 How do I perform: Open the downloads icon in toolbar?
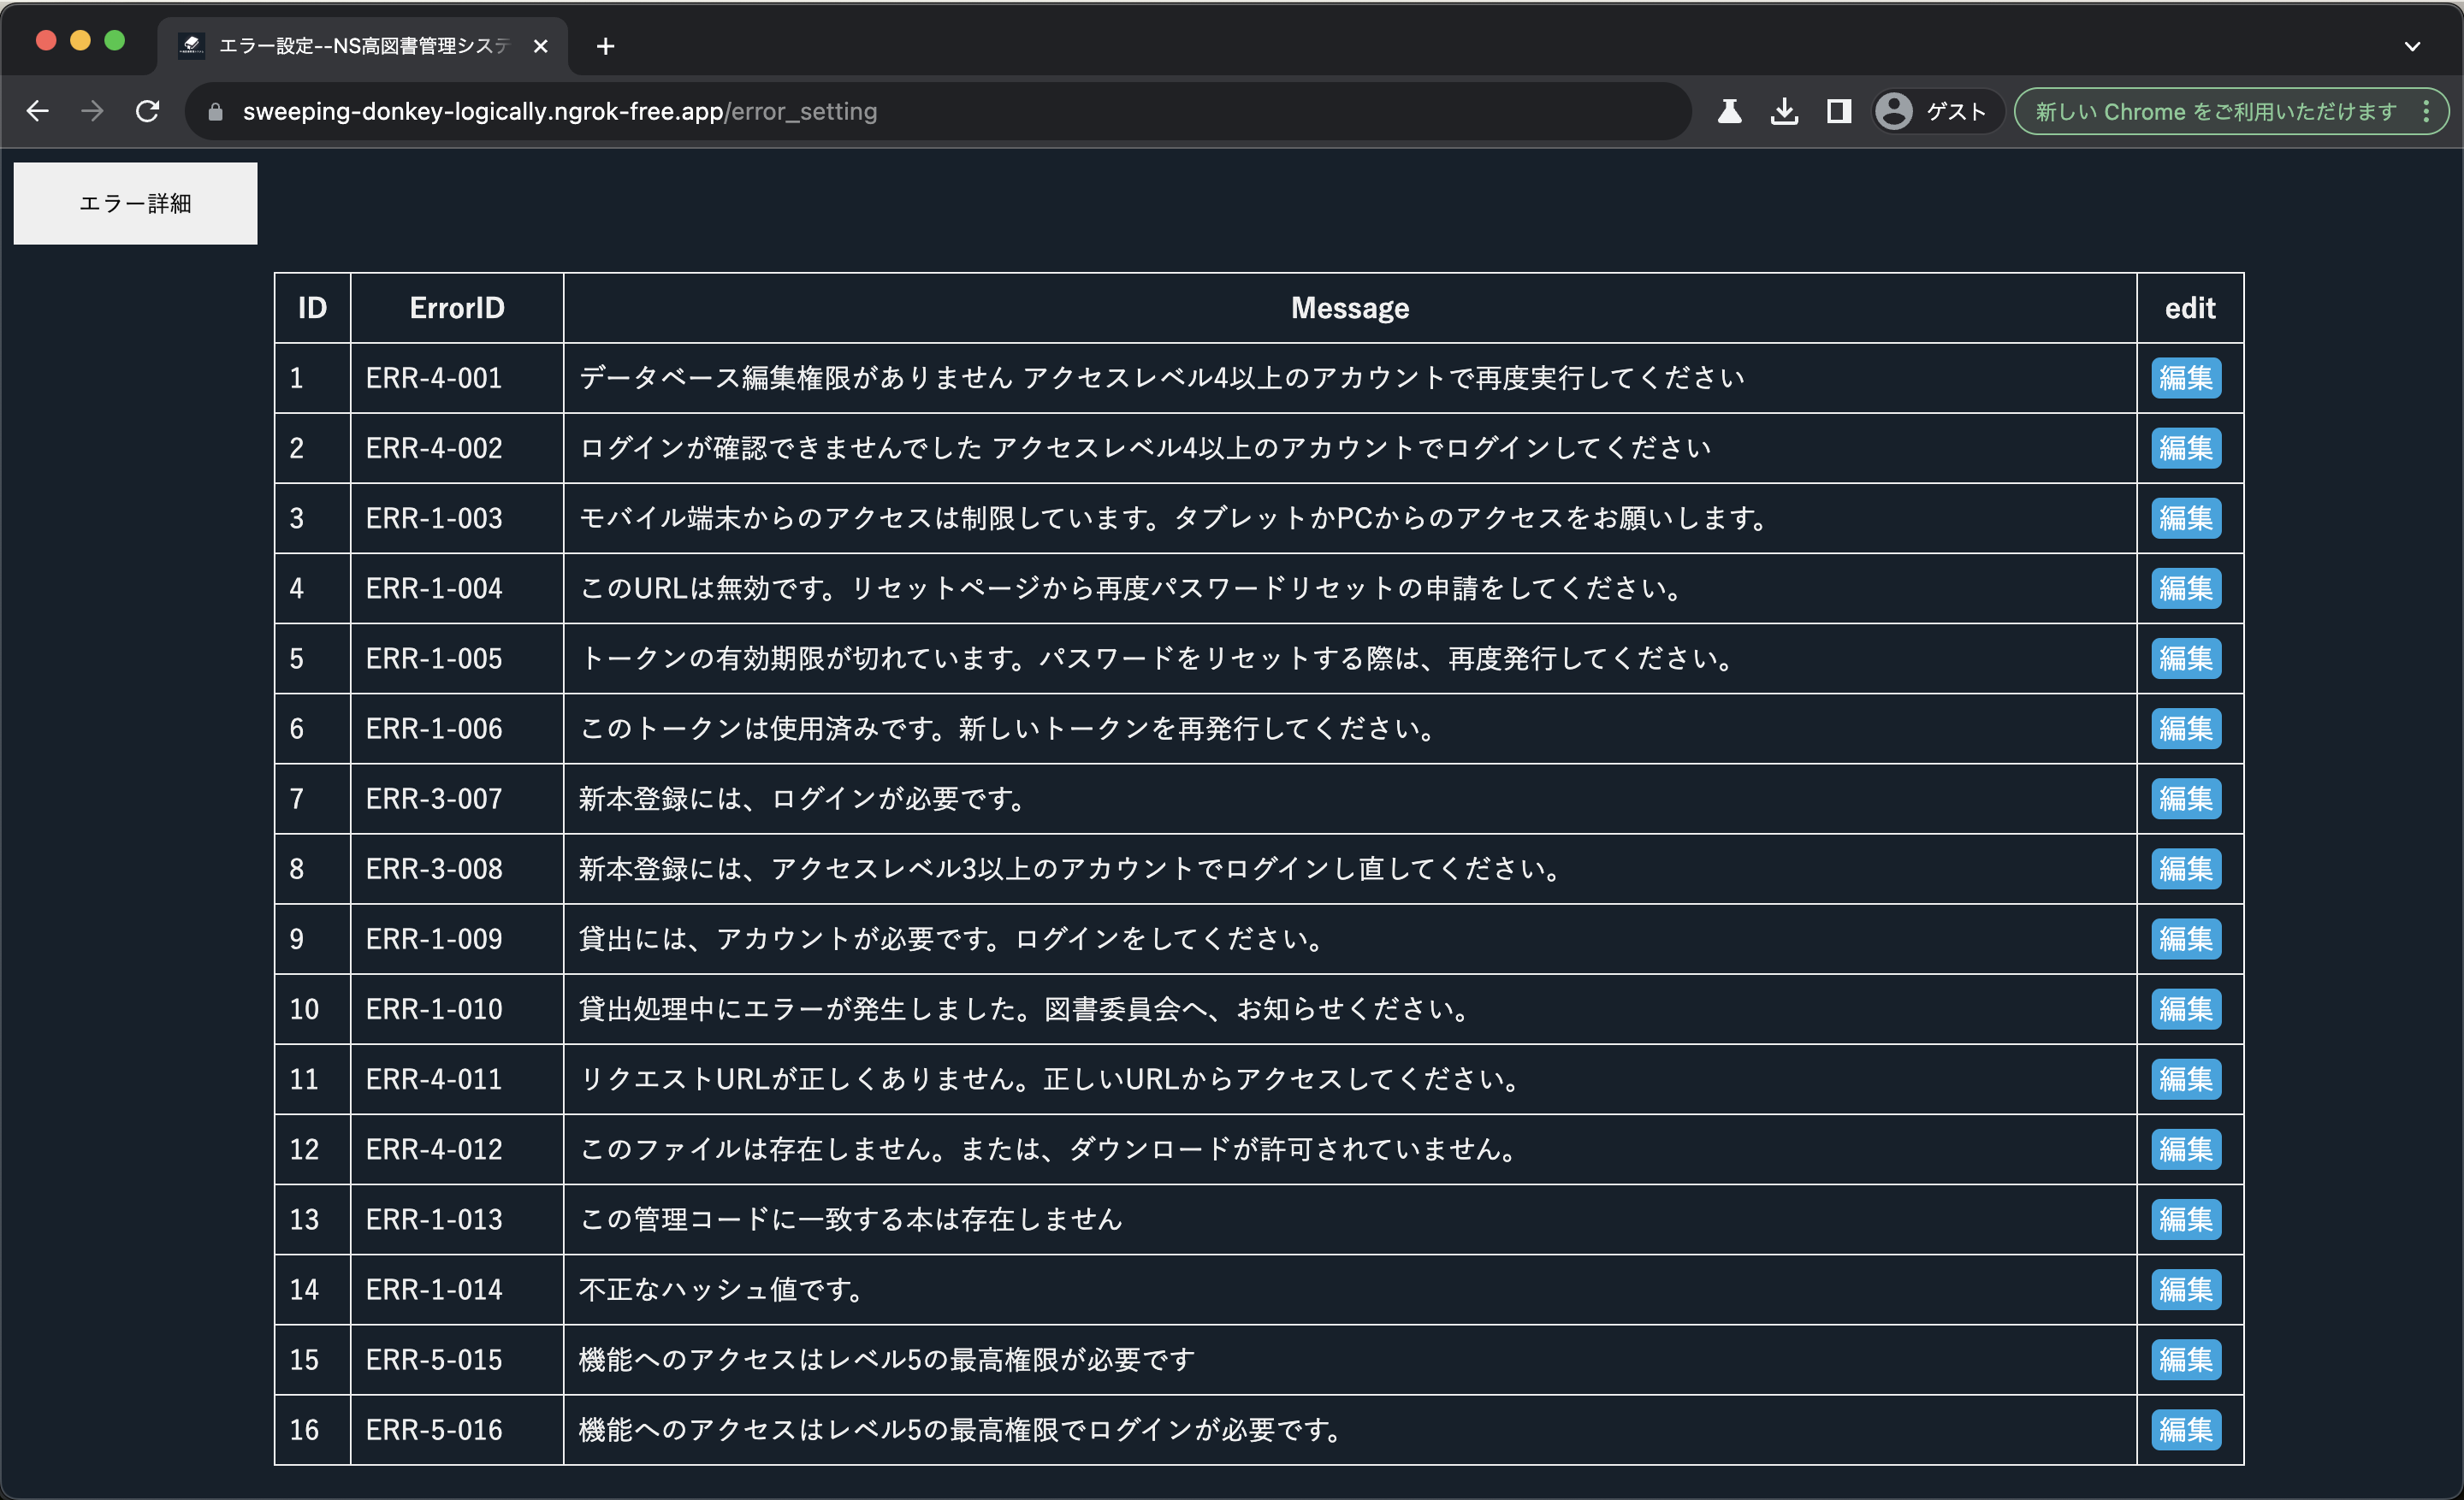coord(1784,111)
